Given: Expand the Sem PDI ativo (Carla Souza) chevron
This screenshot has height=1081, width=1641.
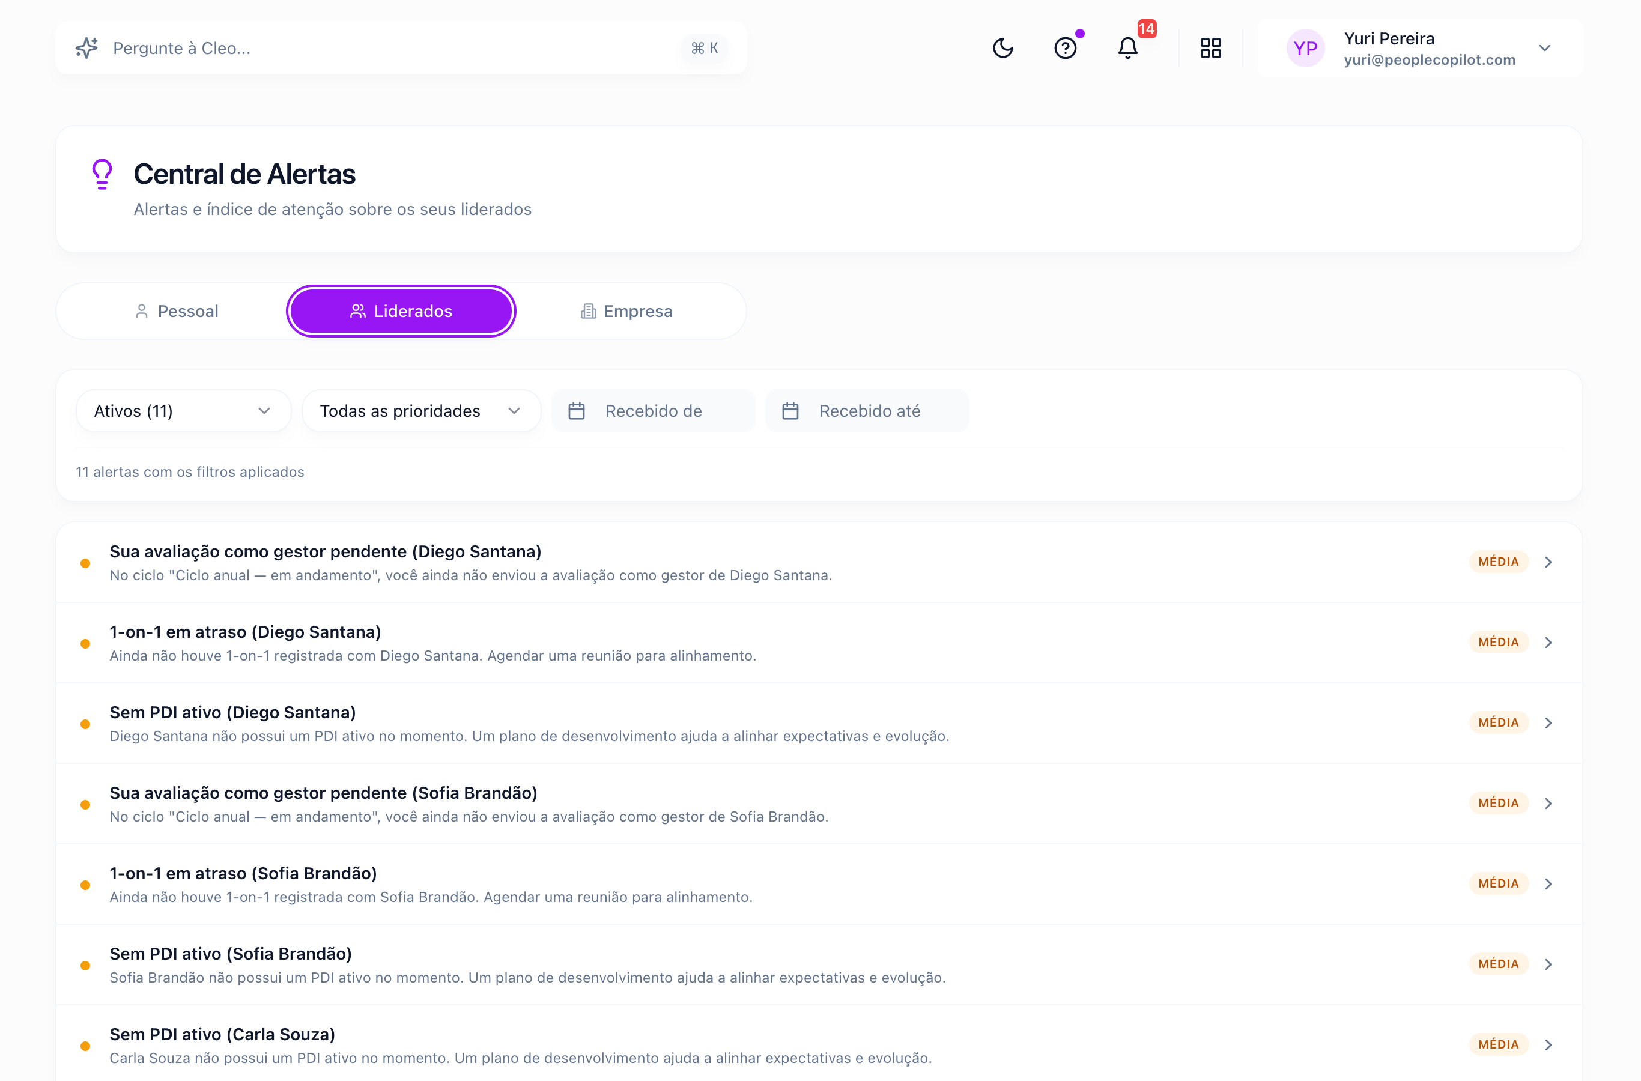Looking at the screenshot, I should pos(1548,1044).
